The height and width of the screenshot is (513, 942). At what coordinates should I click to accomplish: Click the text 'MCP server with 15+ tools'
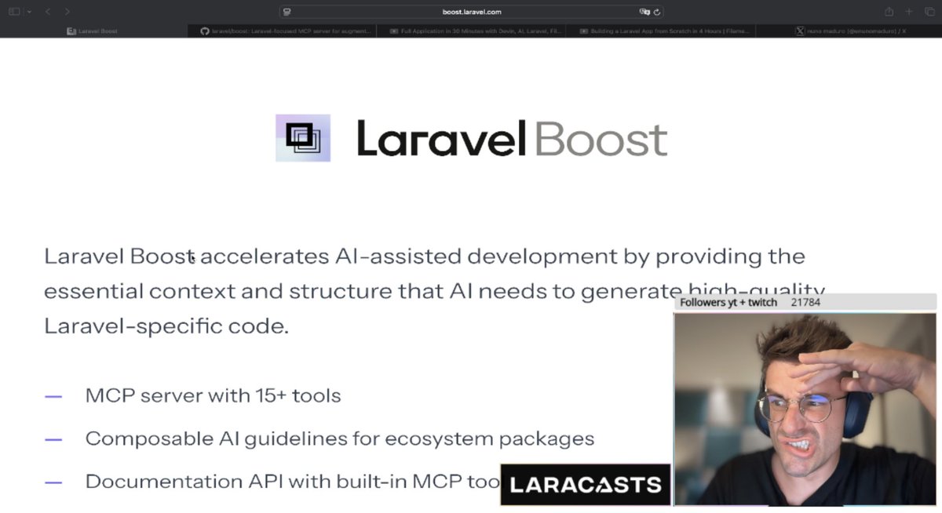213,395
